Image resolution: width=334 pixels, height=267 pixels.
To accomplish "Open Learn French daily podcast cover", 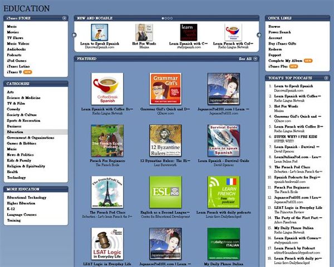I will click(x=224, y=192).
